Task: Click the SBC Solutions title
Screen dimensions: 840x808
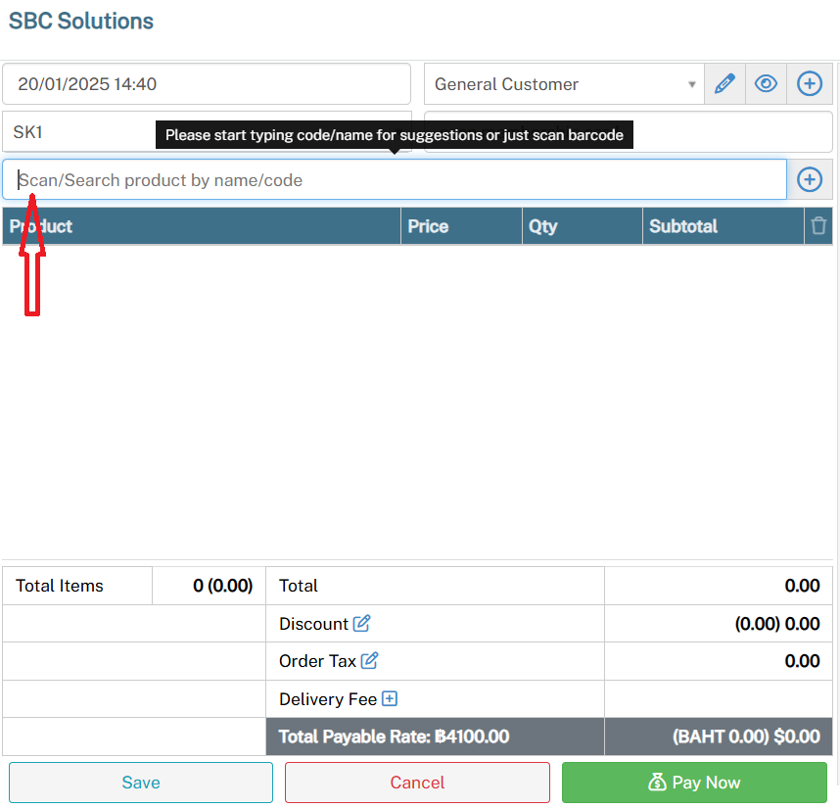Action: (x=81, y=21)
